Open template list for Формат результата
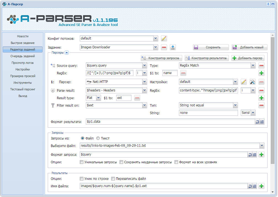The height and width of the screenshot is (197, 278). (262, 122)
